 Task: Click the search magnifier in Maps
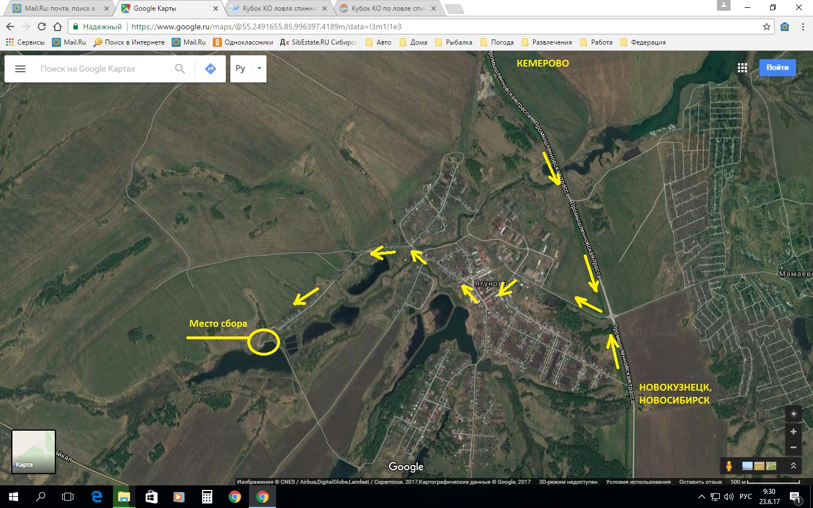coord(180,69)
